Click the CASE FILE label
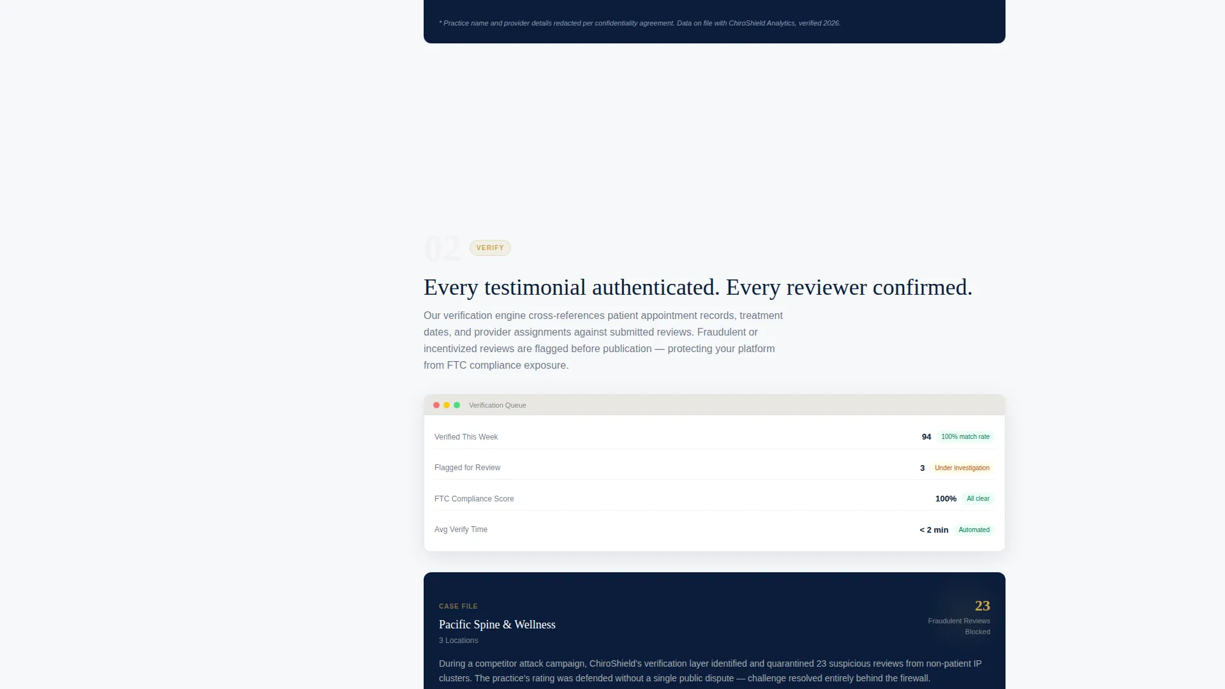The image size is (1225, 689). pos(458,606)
